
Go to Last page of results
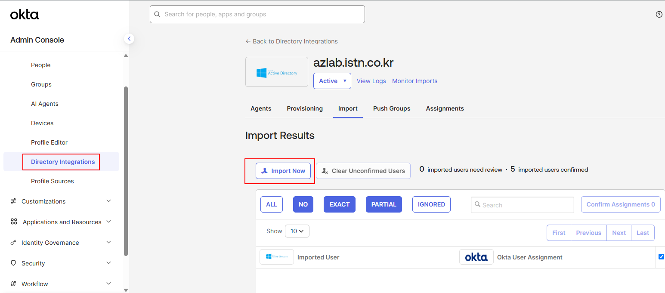tap(643, 233)
